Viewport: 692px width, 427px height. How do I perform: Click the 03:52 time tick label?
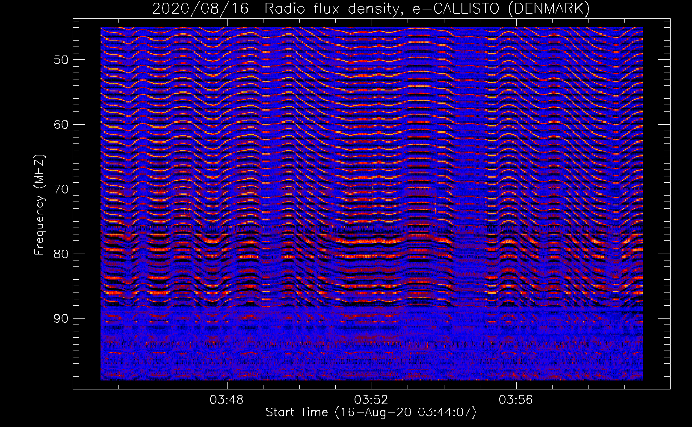(x=371, y=400)
